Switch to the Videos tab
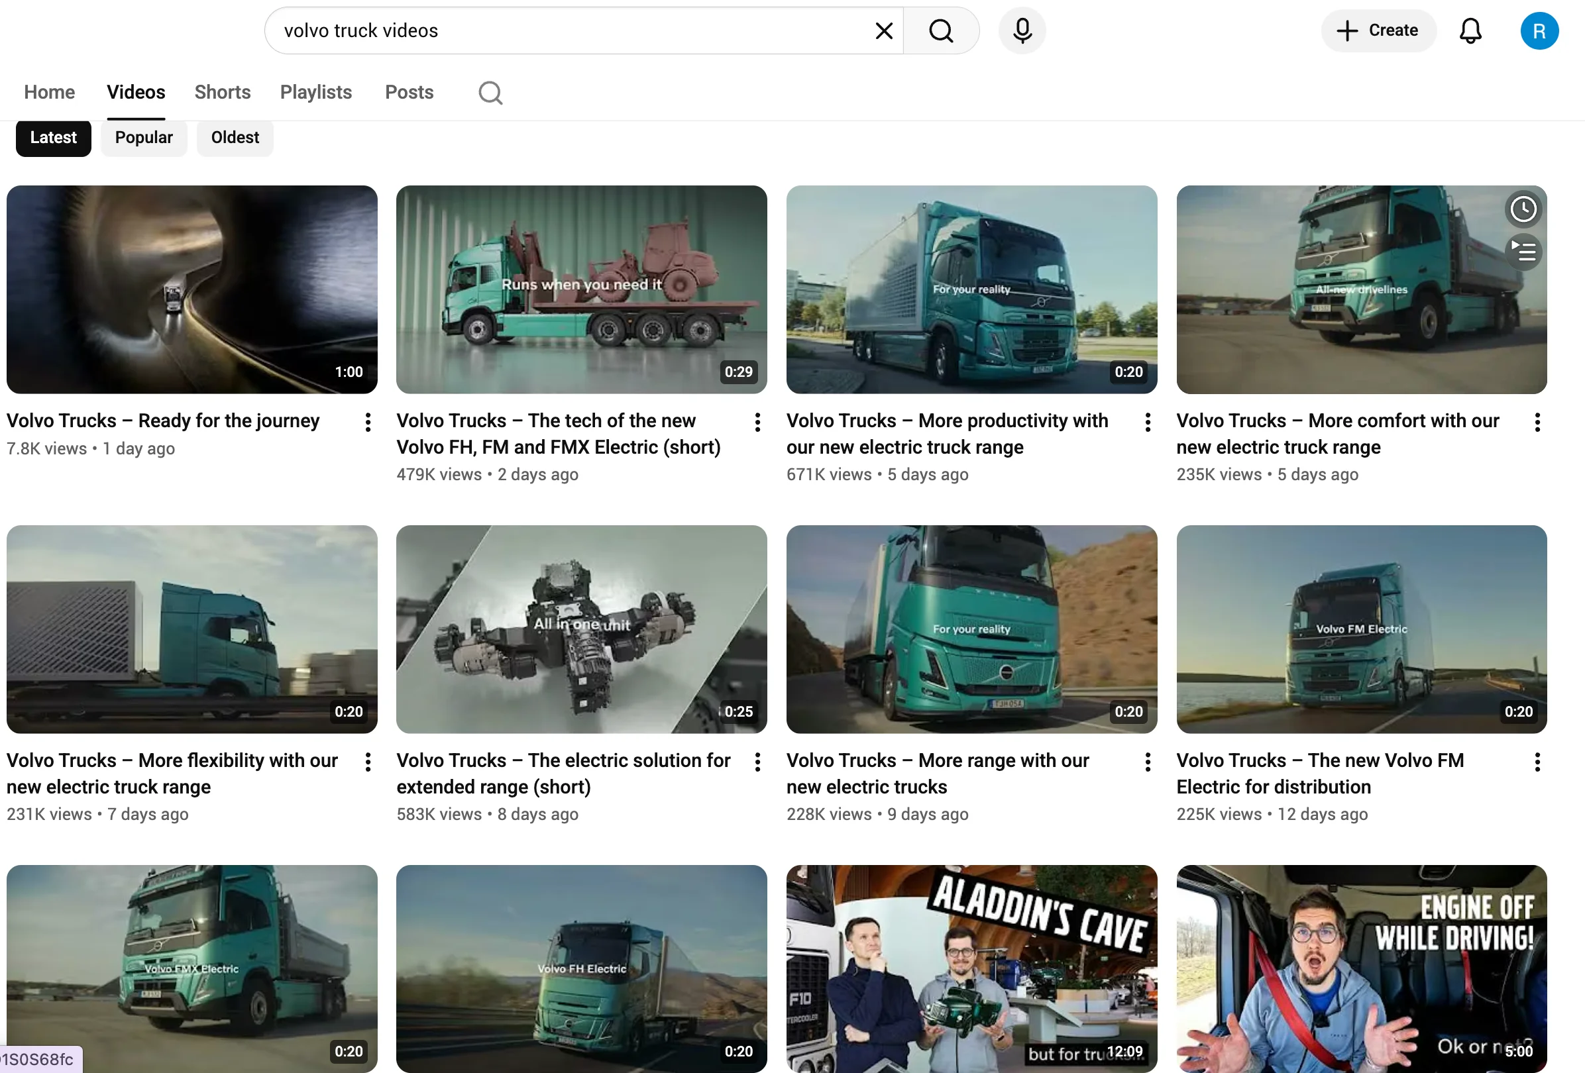Screen dimensions: 1585x1073 point(136,92)
